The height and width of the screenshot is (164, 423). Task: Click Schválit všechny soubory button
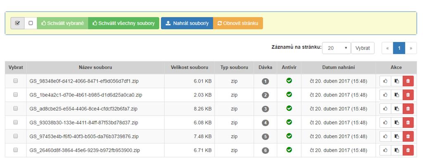pyautogui.click(x=124, y=23)
